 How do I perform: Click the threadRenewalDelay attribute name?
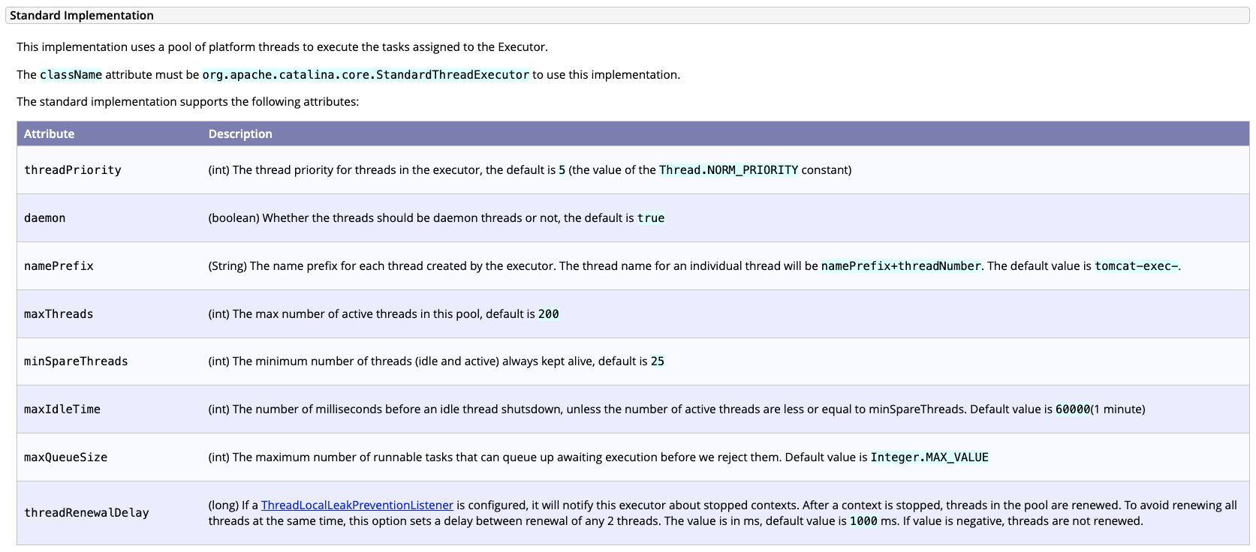pos(86,513)
